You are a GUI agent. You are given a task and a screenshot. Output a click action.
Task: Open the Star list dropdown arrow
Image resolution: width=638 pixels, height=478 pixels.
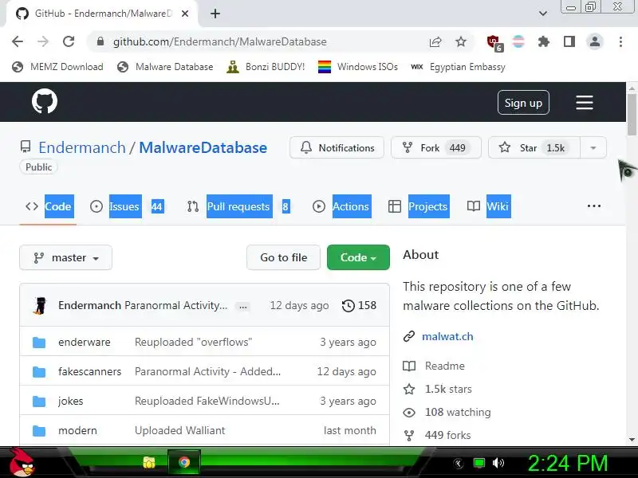pos(593,148)
